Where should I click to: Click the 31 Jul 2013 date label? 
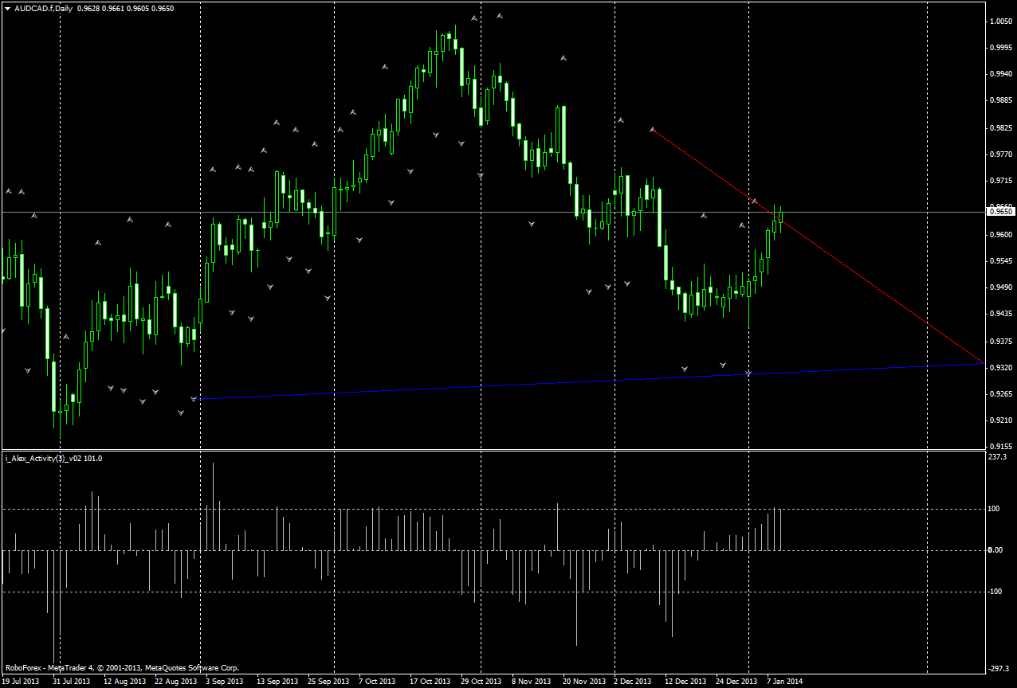(x=72, y=682)
